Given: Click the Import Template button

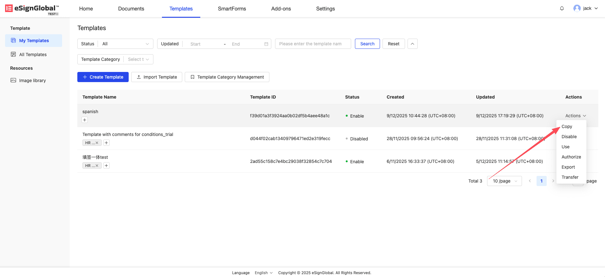Looking at the screenshot, I should tap(157, 77).
